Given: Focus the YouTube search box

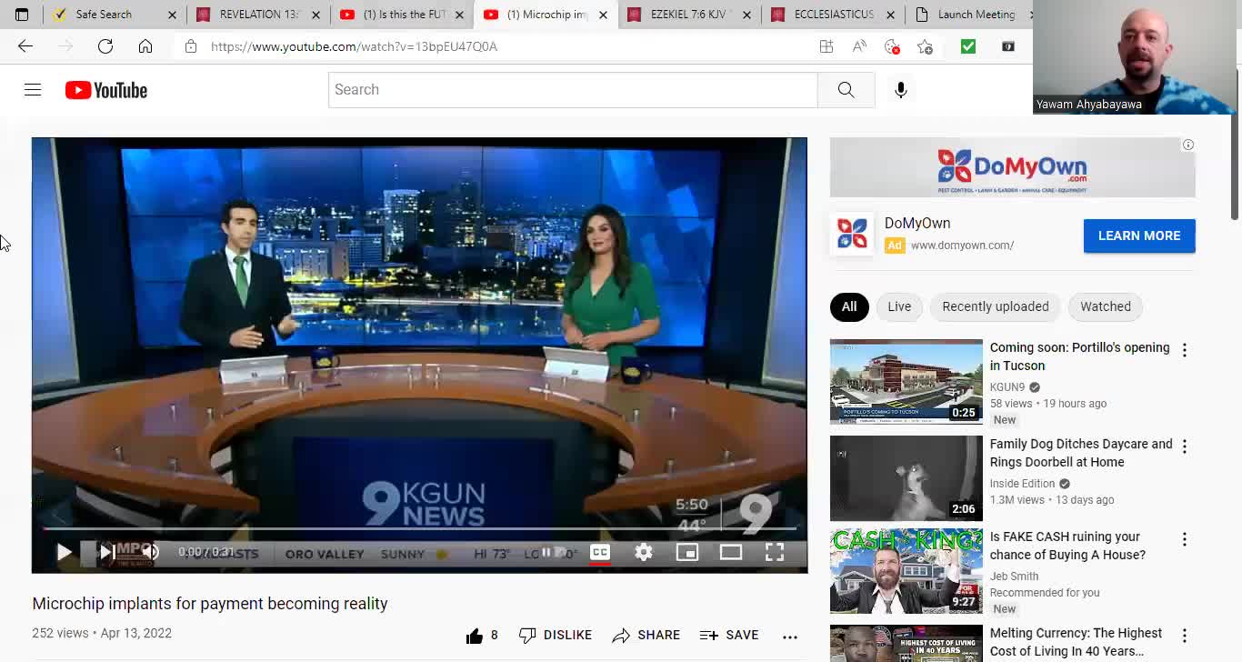Looking at the screenshot, I should (x=573, y=90).
